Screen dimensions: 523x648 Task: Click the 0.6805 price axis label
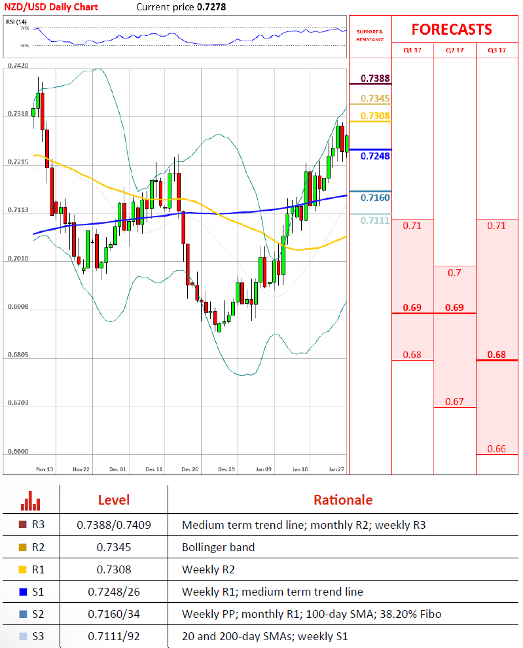click(18, 355)
